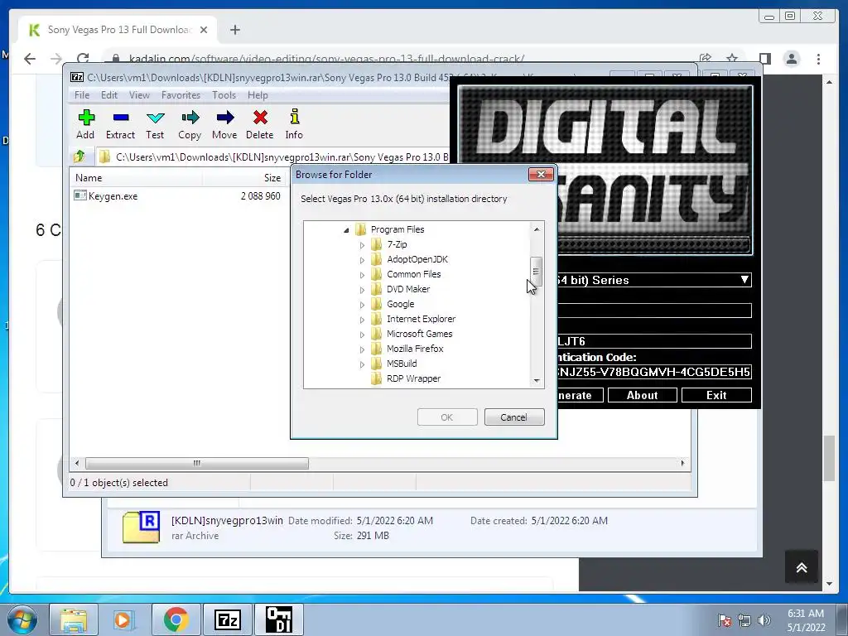Close the Browse for Folder dialog
The width and height of the screenshot is (848, 636).
pyautogui.click(x=540, y=174)
